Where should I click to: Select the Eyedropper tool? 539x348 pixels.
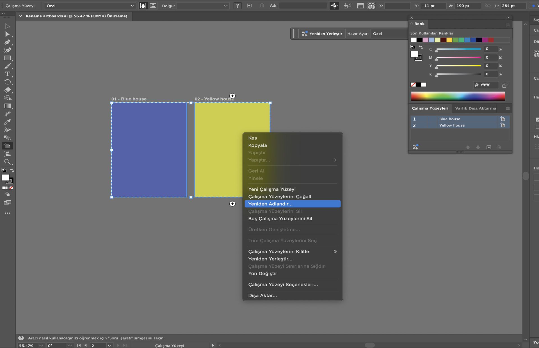coord(7,122)
